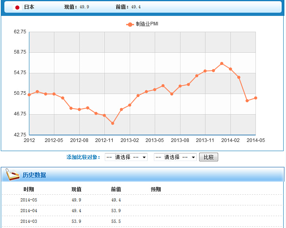Click the 历史数据 notepad icon
This screenshot has height=228, width=286.
(12, 174)
